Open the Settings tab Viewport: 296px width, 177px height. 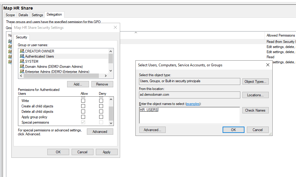click(x=37, y=15)
